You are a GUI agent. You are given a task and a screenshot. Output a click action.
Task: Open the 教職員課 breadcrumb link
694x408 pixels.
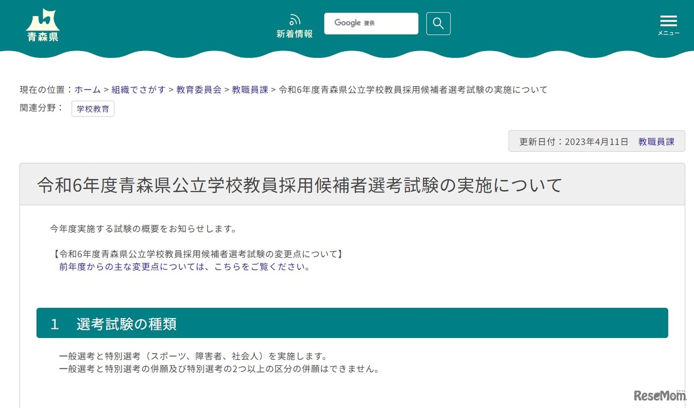click(249, 89)
